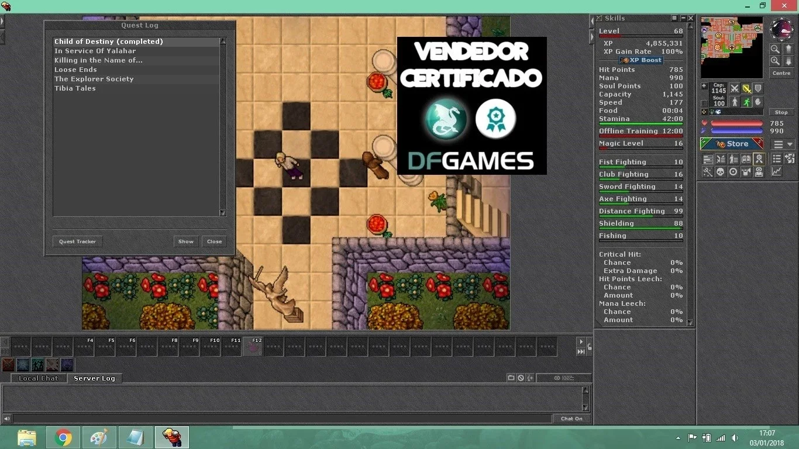
Task: Collapse the left sidebar with the top arrow
Action: pos(2,21)
